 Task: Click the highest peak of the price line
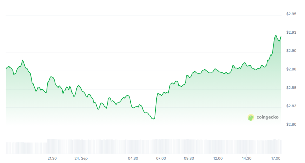coord(276,35)
